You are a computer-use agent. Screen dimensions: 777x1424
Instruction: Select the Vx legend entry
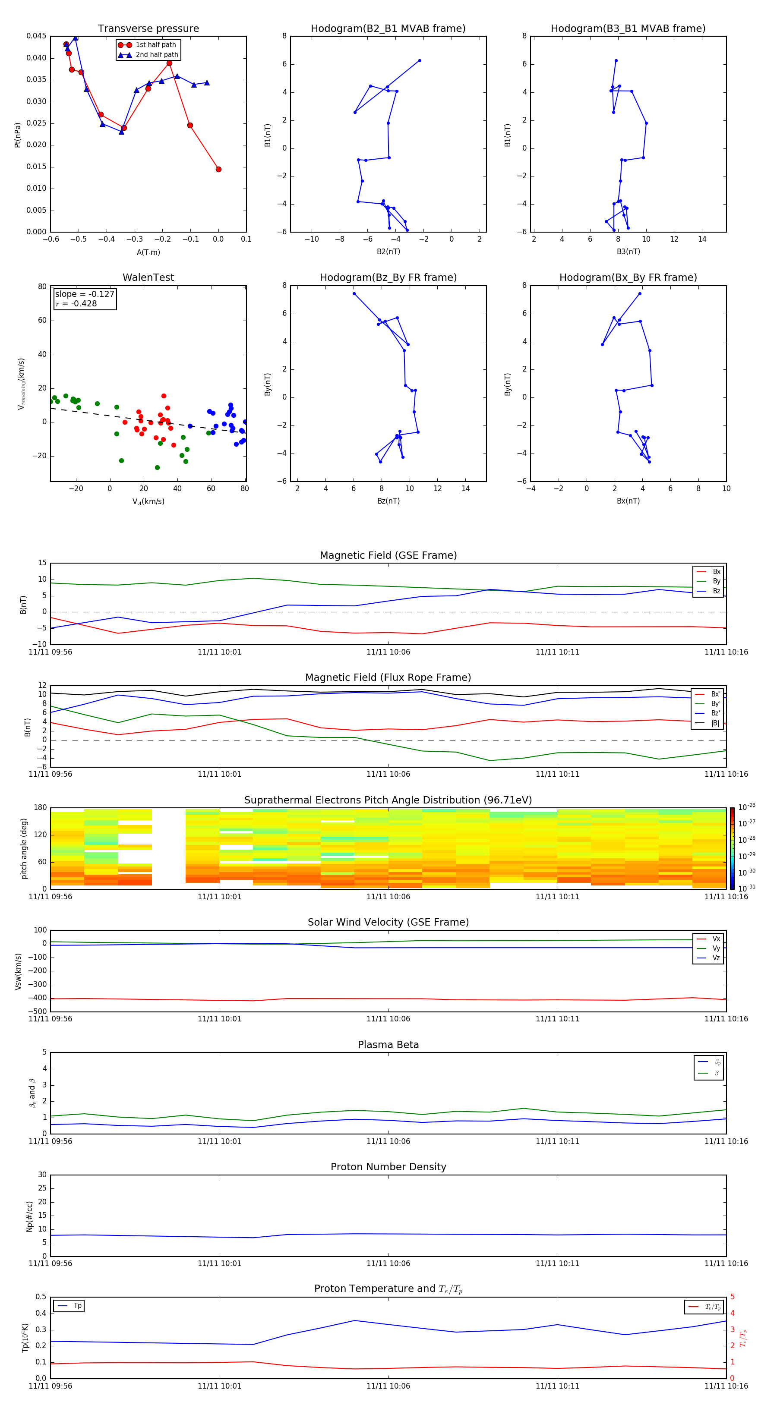708,939
